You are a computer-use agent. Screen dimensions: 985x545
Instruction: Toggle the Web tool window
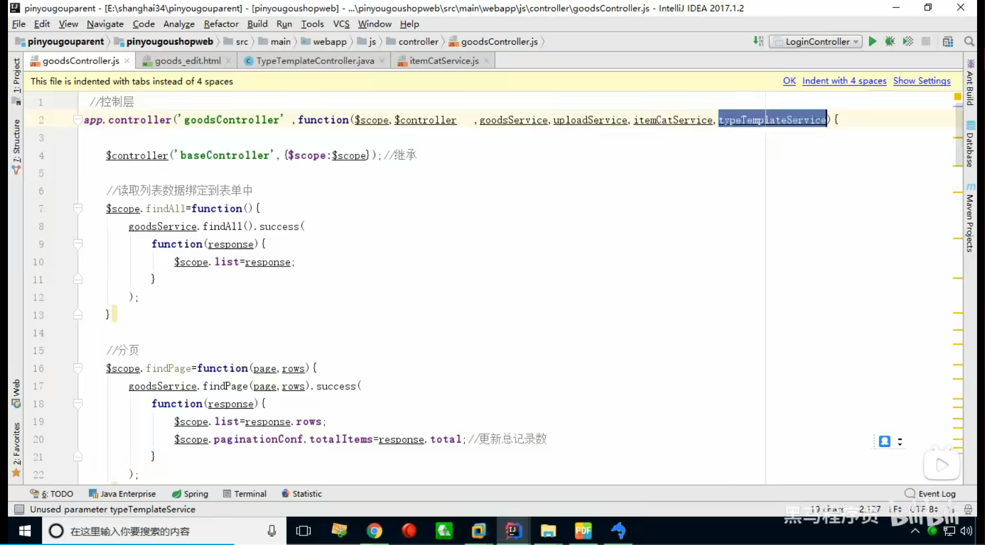point(16,393)
